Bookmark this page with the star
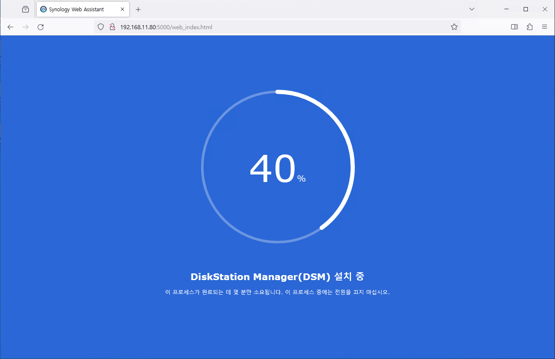Screen dimensions: 555x359 point(454,27)
